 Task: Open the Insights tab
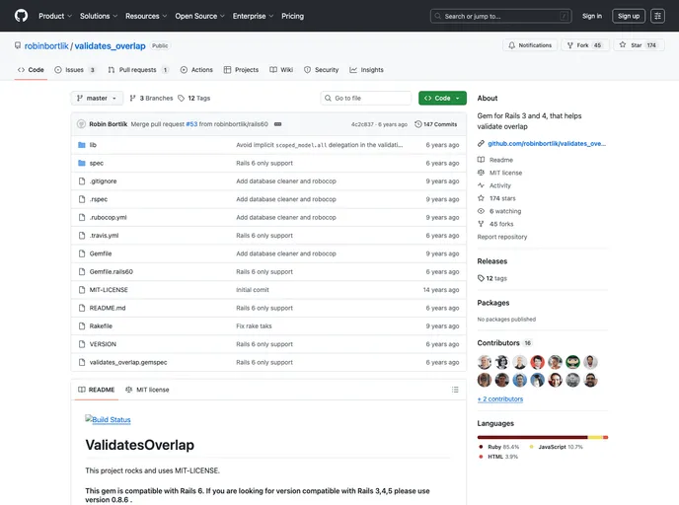[x=367, y=70]
